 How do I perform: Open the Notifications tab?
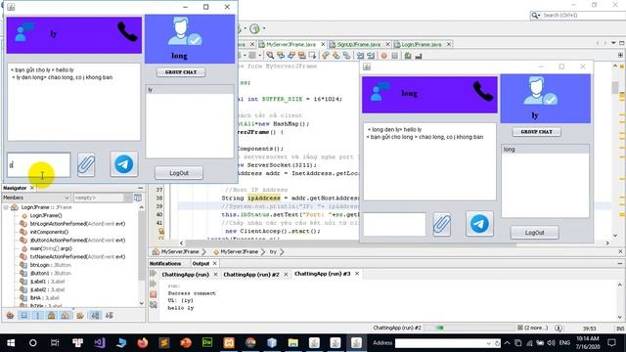[x=165, y=264]
